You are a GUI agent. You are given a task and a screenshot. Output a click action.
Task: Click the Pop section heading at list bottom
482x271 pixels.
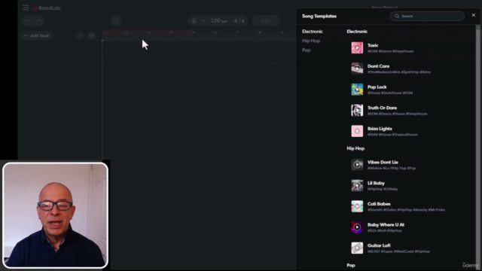(351, 265)
